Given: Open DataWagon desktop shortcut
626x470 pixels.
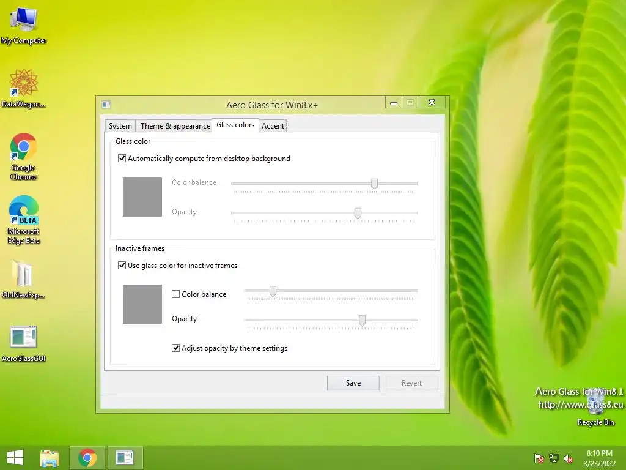Looking at the screenshot, I should pos(24,88).
